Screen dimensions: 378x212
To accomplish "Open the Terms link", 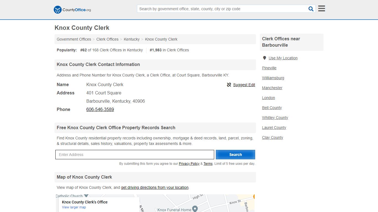I will tap(208, 164).
